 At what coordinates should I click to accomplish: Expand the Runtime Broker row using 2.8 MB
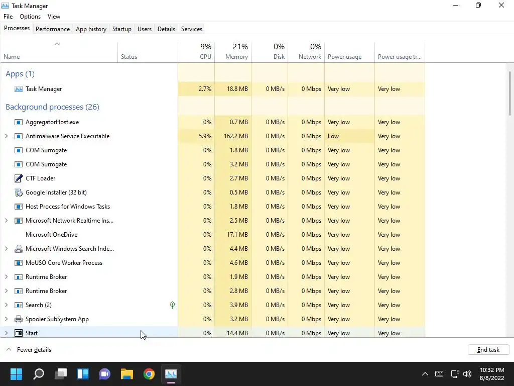[6, 291]
